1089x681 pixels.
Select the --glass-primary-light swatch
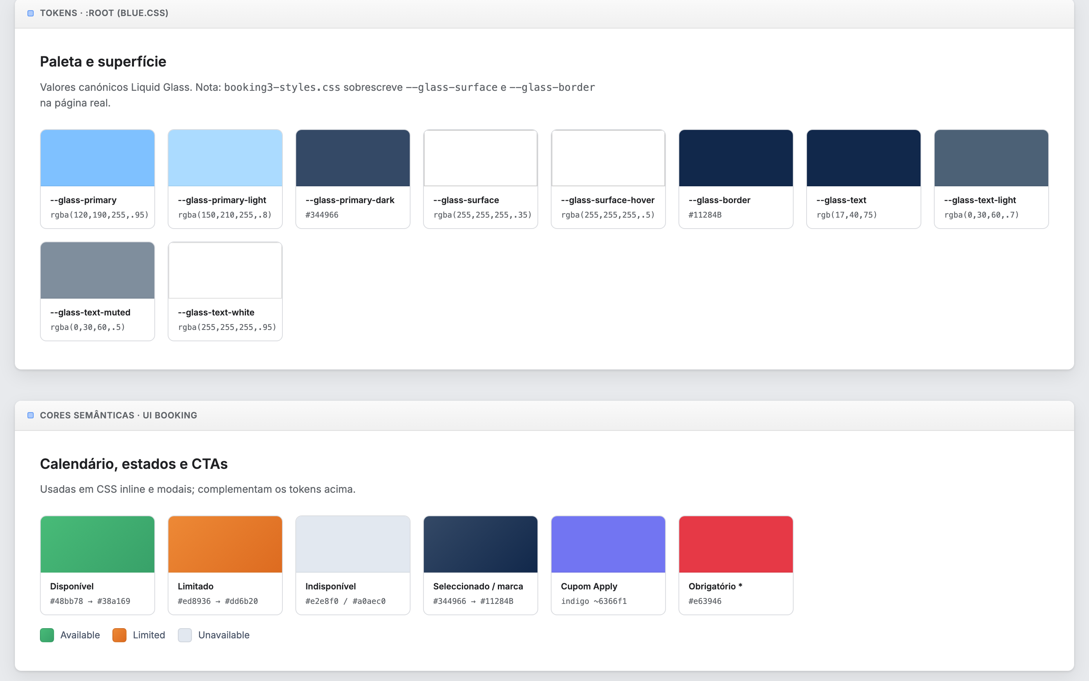coord(225,158)
